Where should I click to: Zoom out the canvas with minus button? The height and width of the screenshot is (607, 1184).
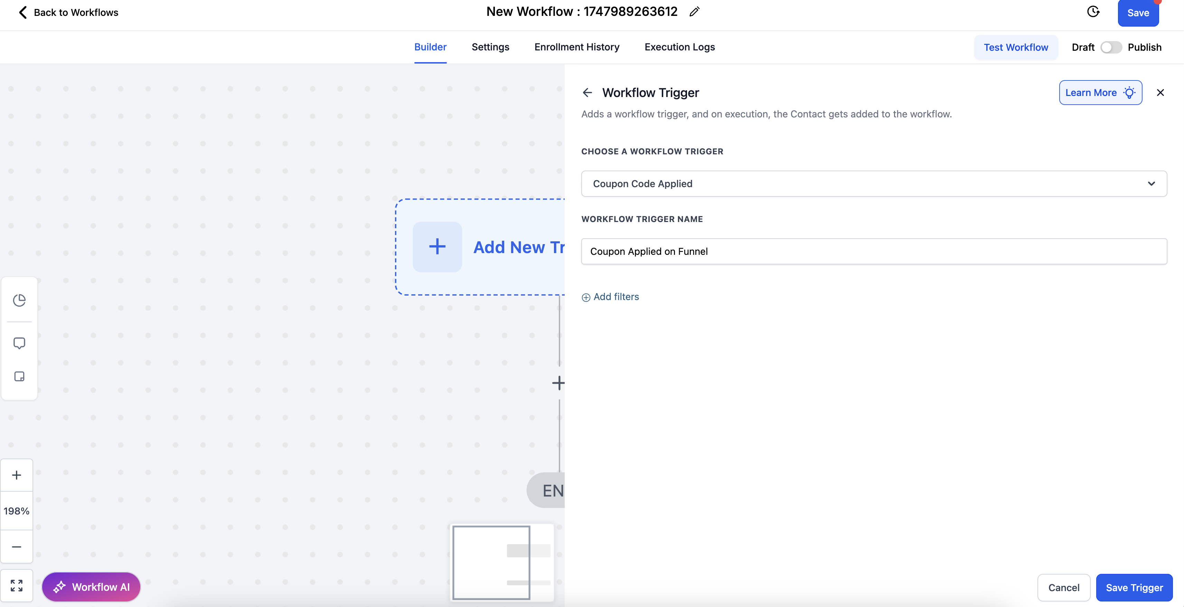coord(17,547)
